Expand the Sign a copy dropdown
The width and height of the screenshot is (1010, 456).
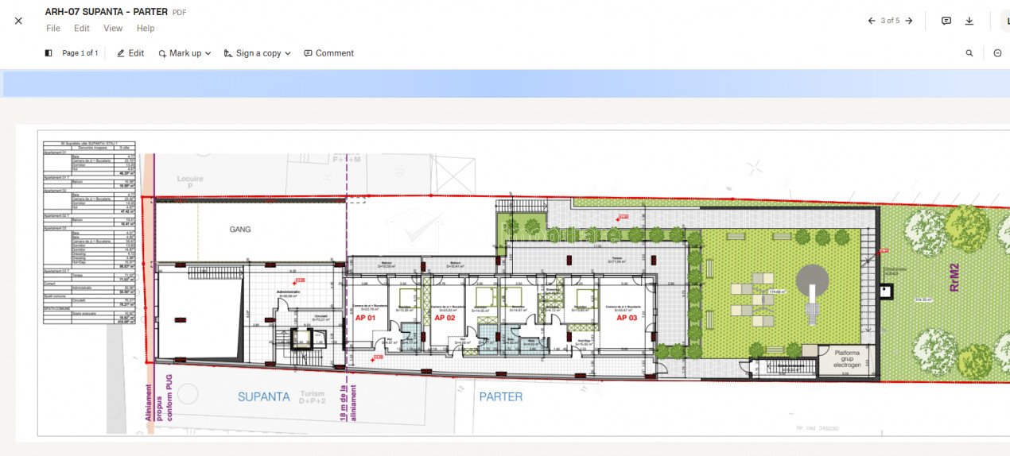point(258,53)
